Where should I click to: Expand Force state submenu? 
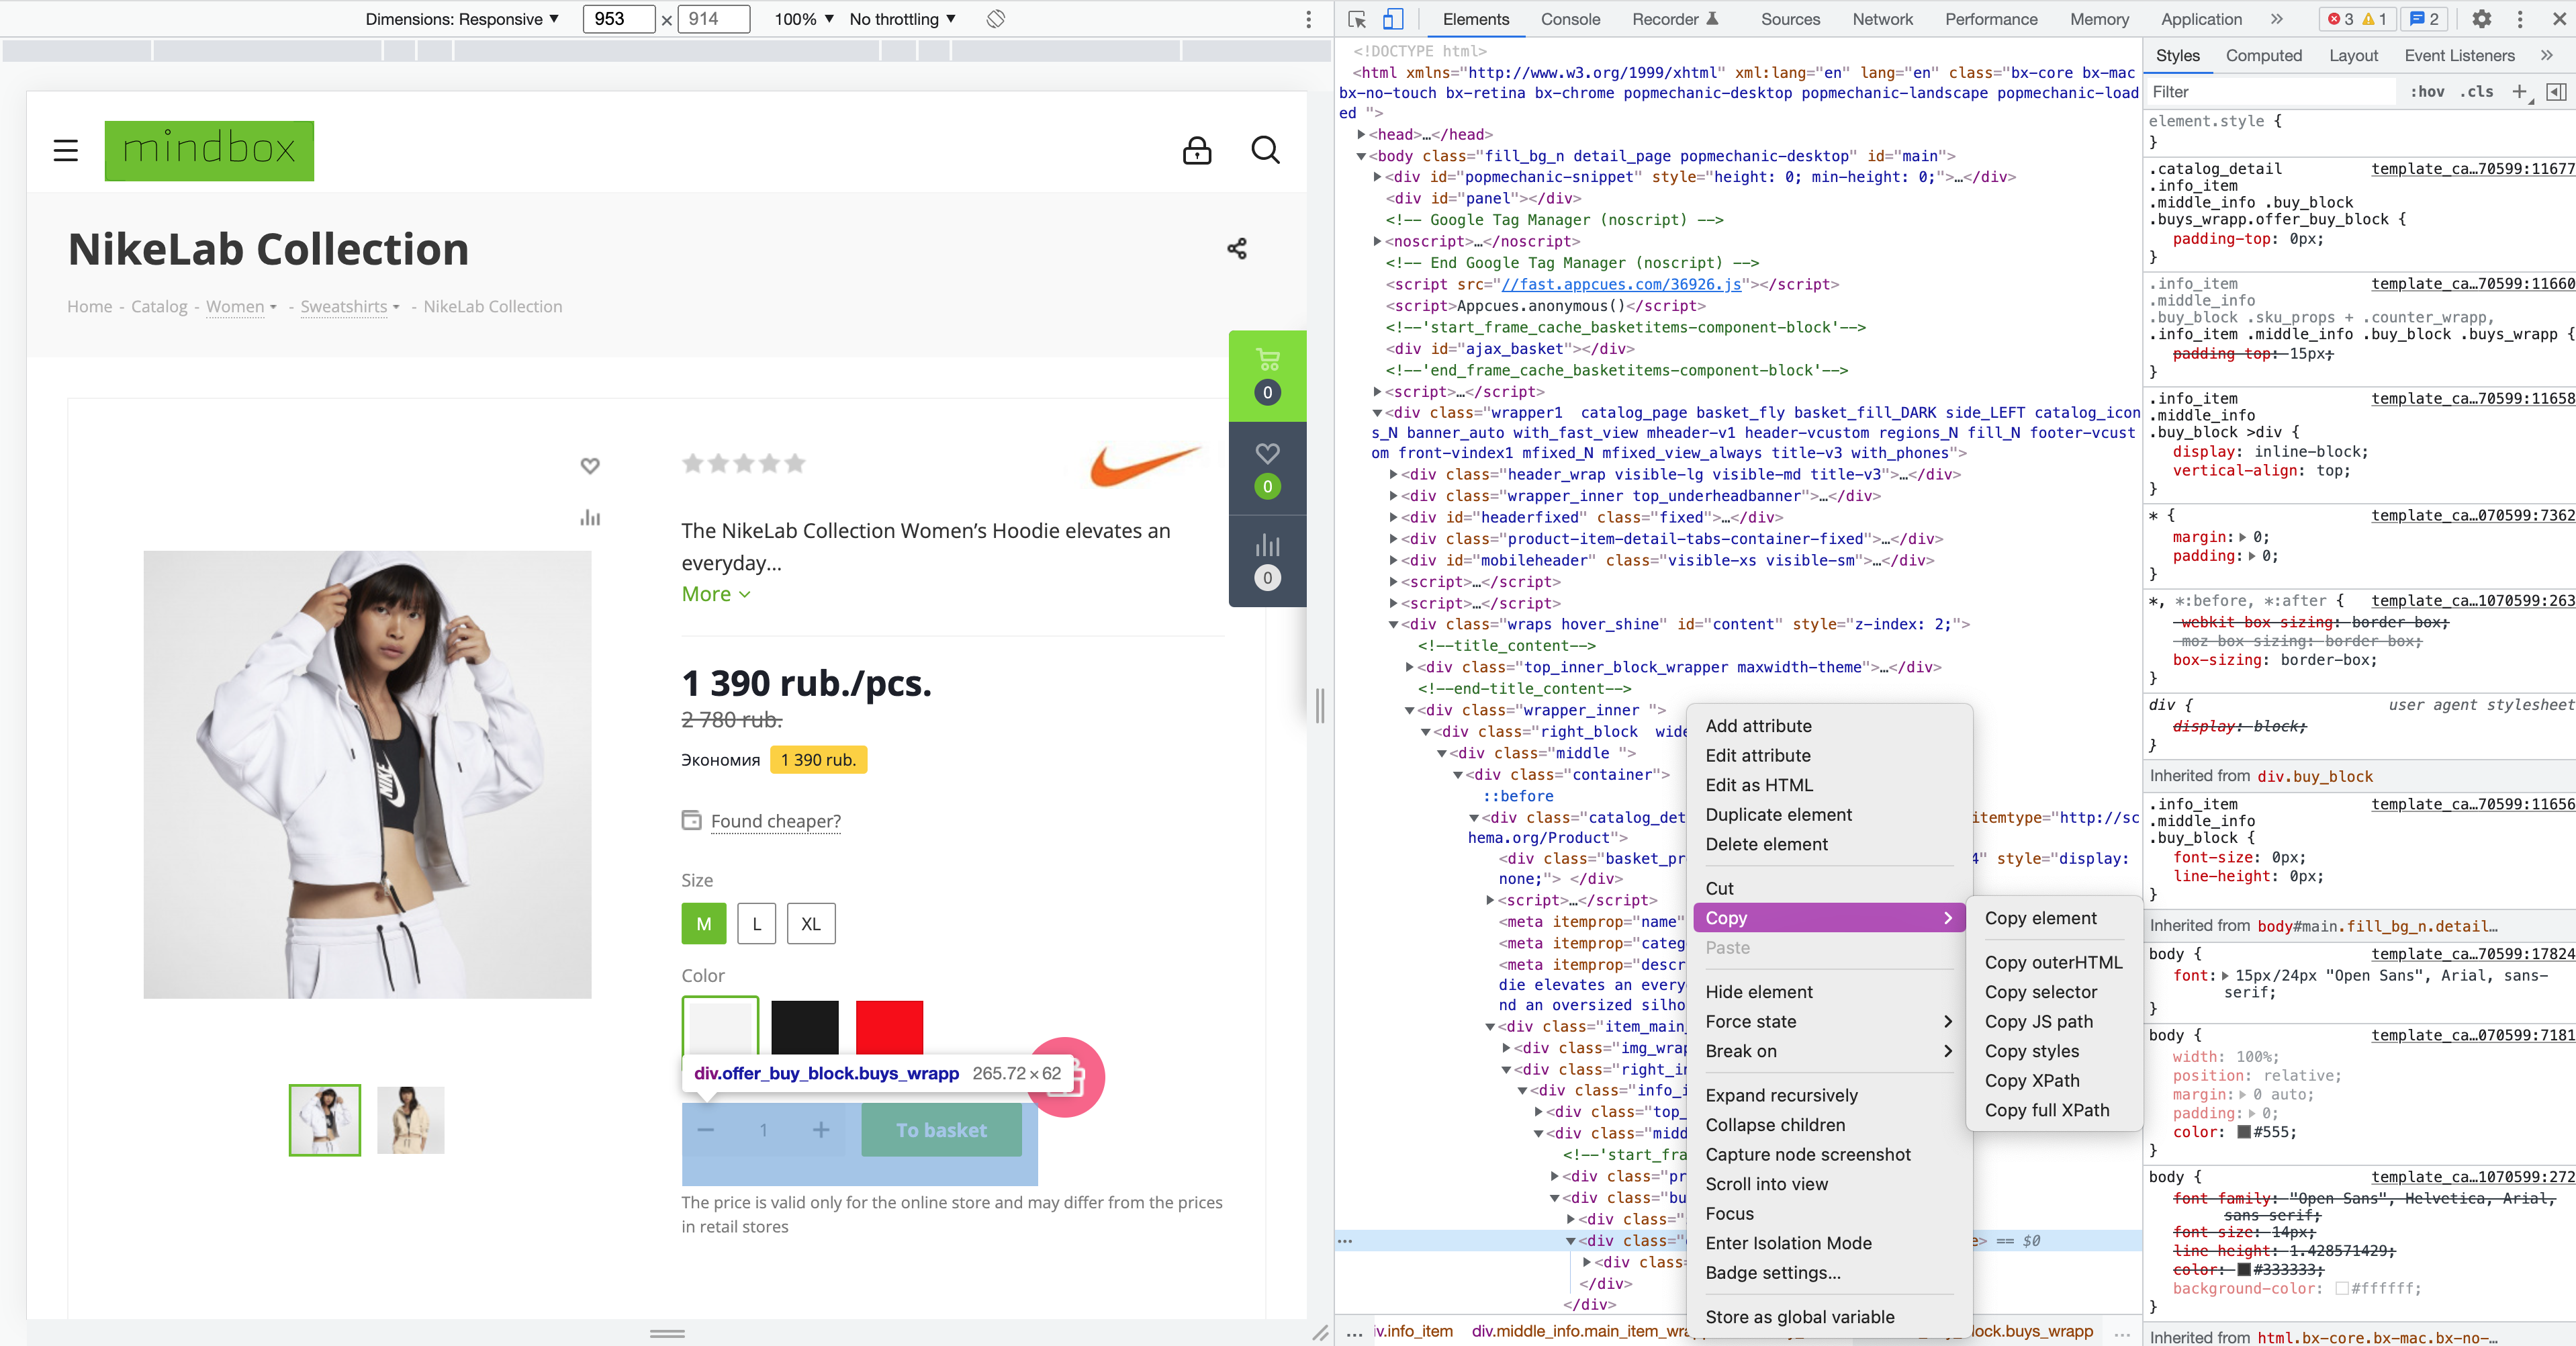coord(1829,1021)
